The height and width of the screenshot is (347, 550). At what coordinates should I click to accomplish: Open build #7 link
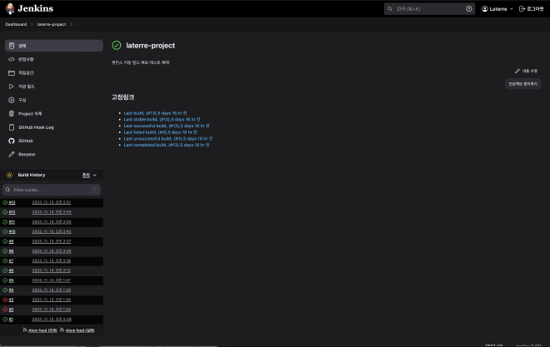[11, 260]
